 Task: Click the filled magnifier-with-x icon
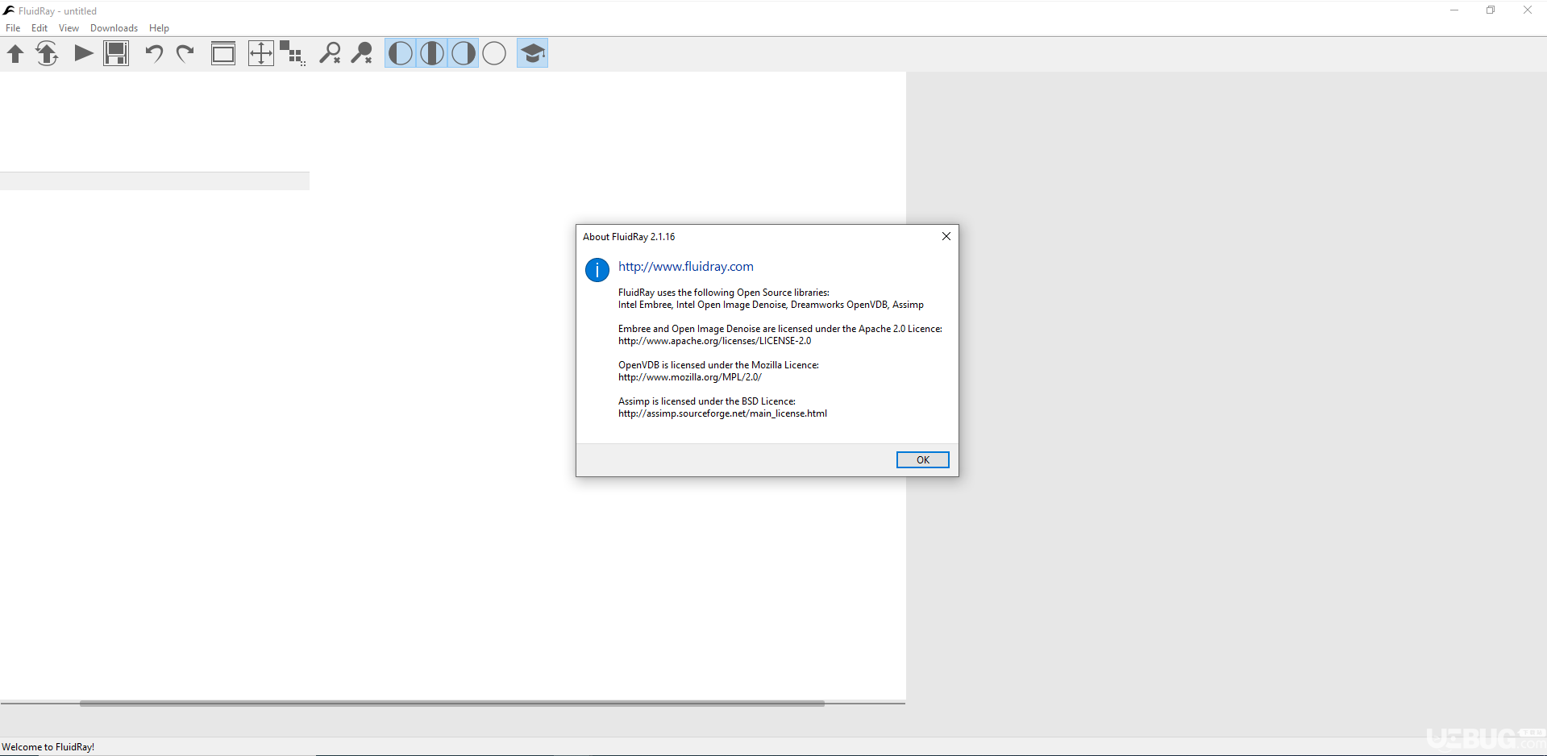[x=362, y=54]
